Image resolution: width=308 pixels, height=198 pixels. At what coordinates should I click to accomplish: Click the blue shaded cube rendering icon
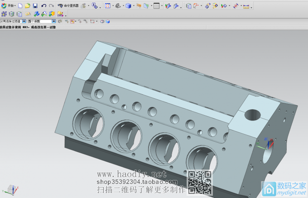129,6
